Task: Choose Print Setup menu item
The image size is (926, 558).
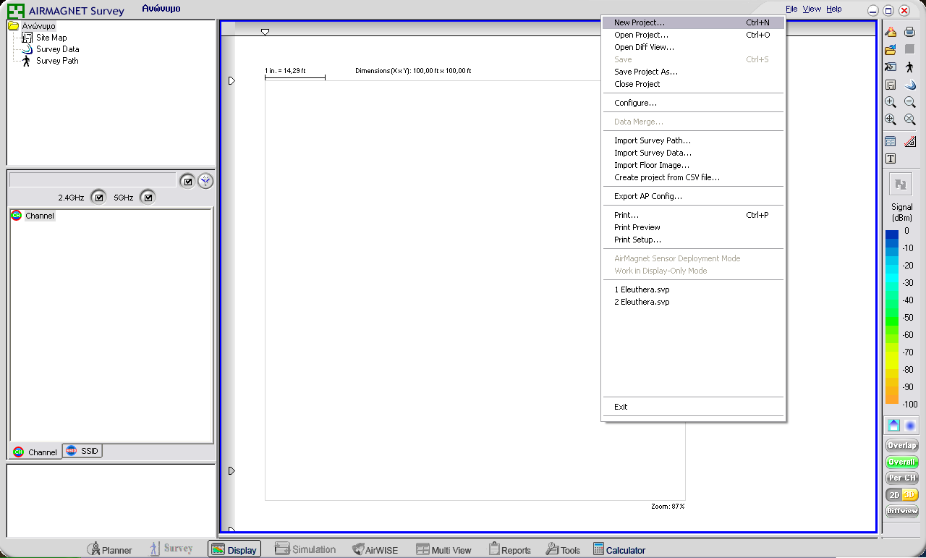Action: tap(693, 240)
